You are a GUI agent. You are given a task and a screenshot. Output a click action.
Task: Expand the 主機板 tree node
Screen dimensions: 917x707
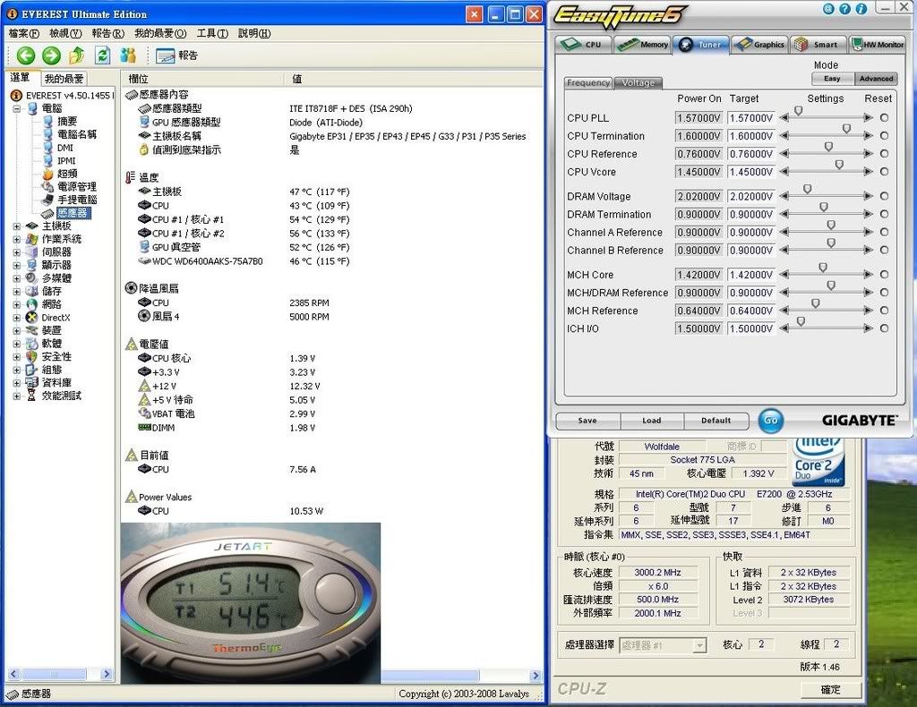(16, 226)
